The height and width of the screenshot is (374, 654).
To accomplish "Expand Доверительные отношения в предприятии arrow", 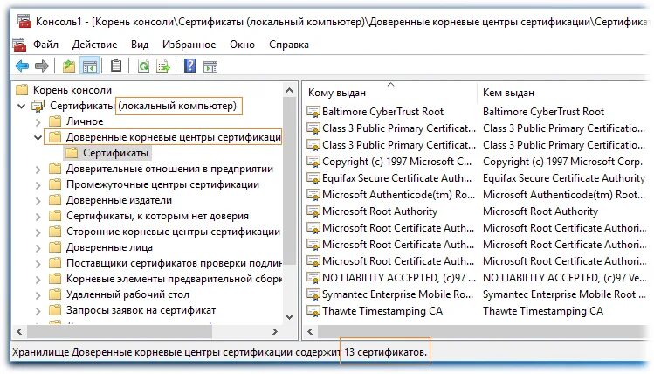I will tap(38, 169).
